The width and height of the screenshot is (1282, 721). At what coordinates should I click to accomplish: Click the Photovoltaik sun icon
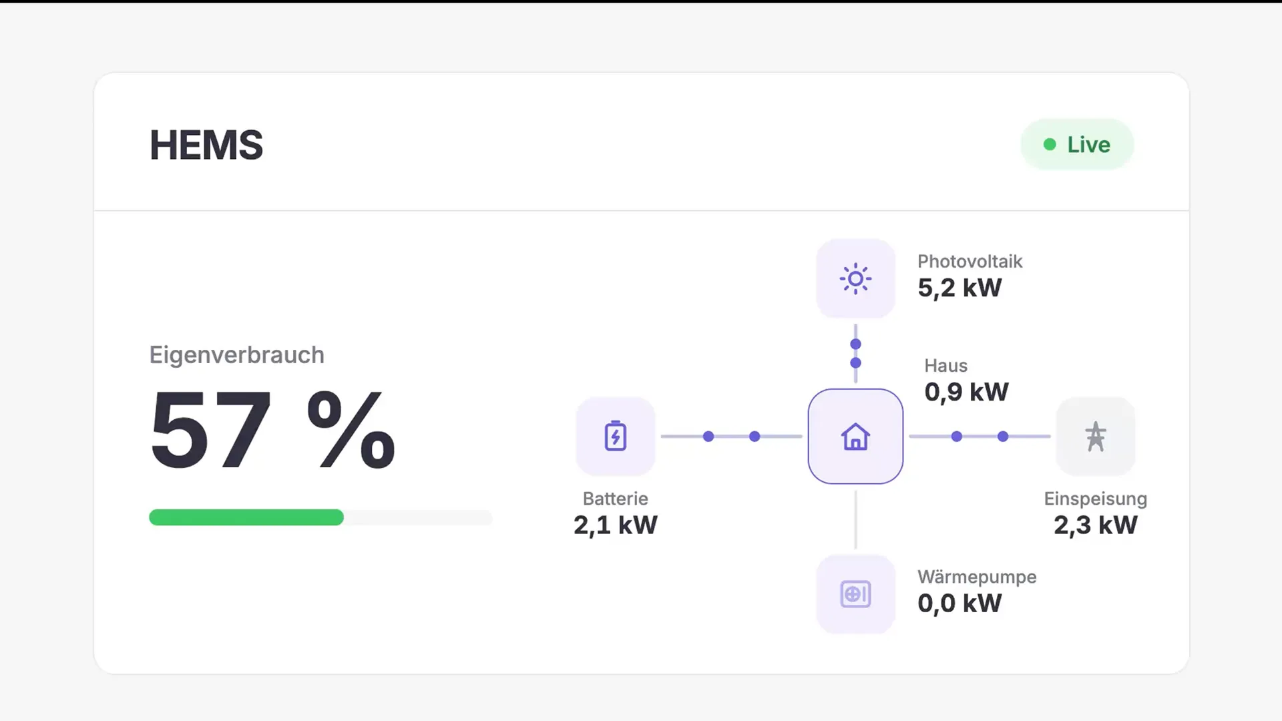(855, 279)
